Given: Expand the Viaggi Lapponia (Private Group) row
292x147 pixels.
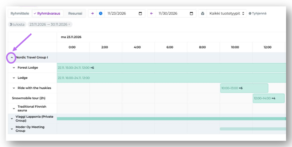Looking at the screenshot, I should 12,119.
